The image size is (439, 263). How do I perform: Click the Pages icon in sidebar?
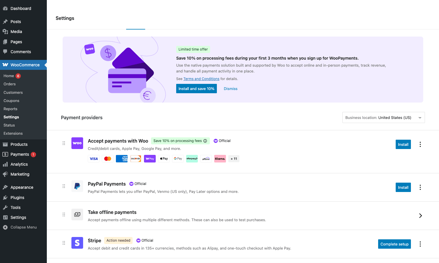[5, 42]
